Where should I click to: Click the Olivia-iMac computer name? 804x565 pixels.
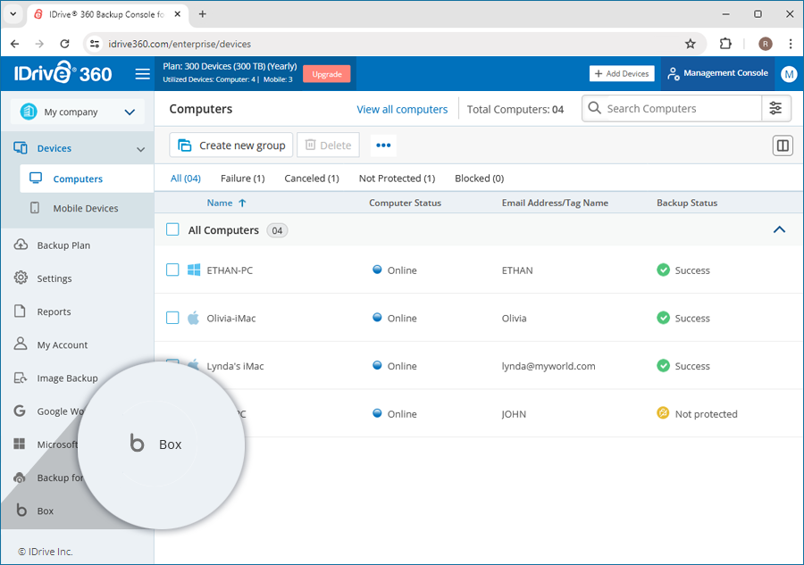pyautogui.click(x=231, y=318)
